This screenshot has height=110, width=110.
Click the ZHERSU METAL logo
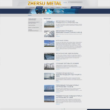click(45, 4)
